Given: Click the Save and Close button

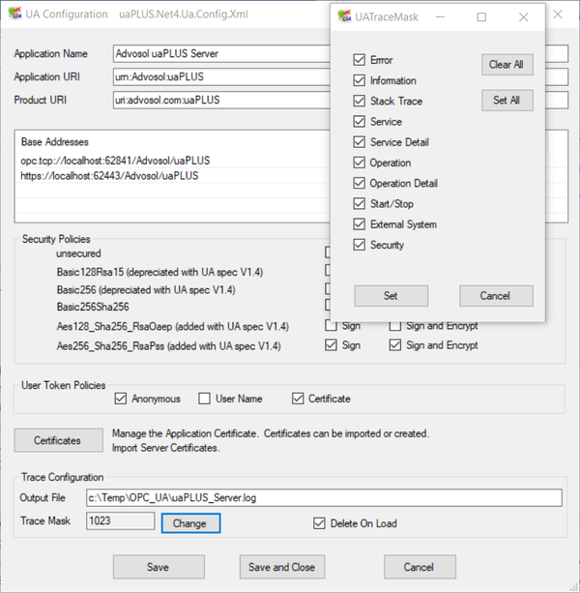Looking at the screenshot, I should (x=282, y=567).
